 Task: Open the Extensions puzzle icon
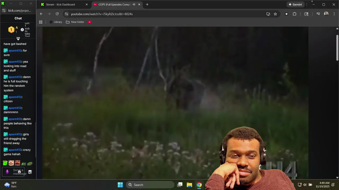coord(295,14)
